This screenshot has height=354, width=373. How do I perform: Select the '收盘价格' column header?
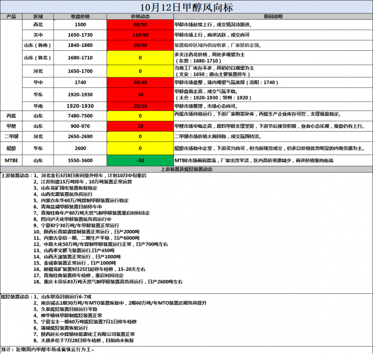coord(80,16)
